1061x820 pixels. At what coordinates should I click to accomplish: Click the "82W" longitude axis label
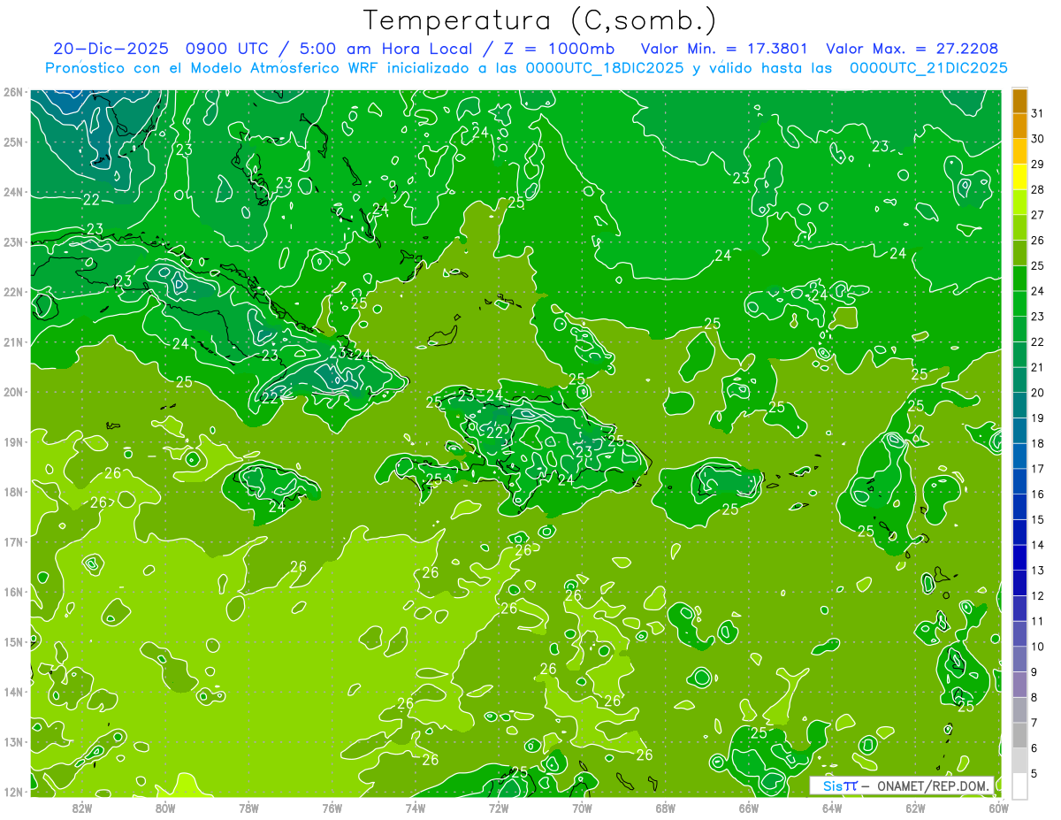[x=81, y=808]
